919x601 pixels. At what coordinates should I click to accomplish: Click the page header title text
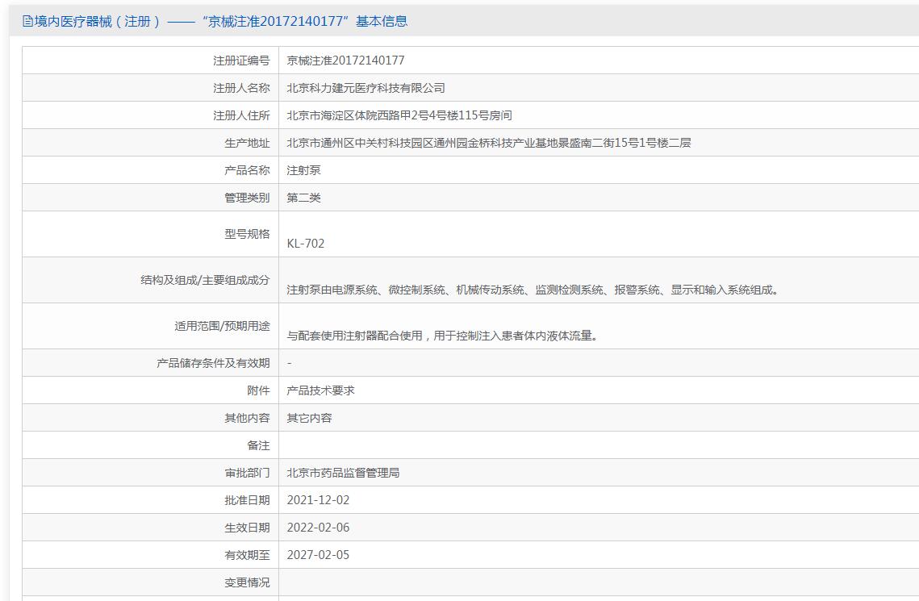tap(221, 22)
